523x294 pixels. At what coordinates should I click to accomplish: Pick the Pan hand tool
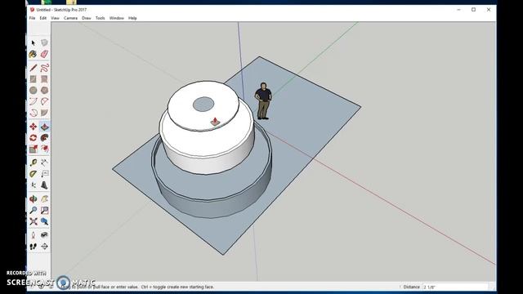click(x=44, y=199)
